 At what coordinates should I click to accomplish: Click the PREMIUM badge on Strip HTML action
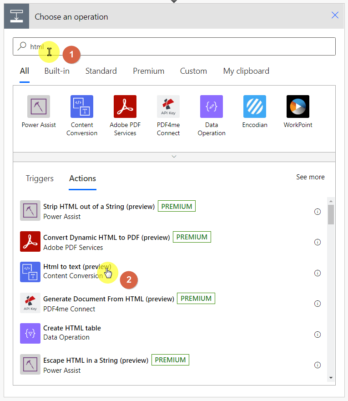[177, 206]
